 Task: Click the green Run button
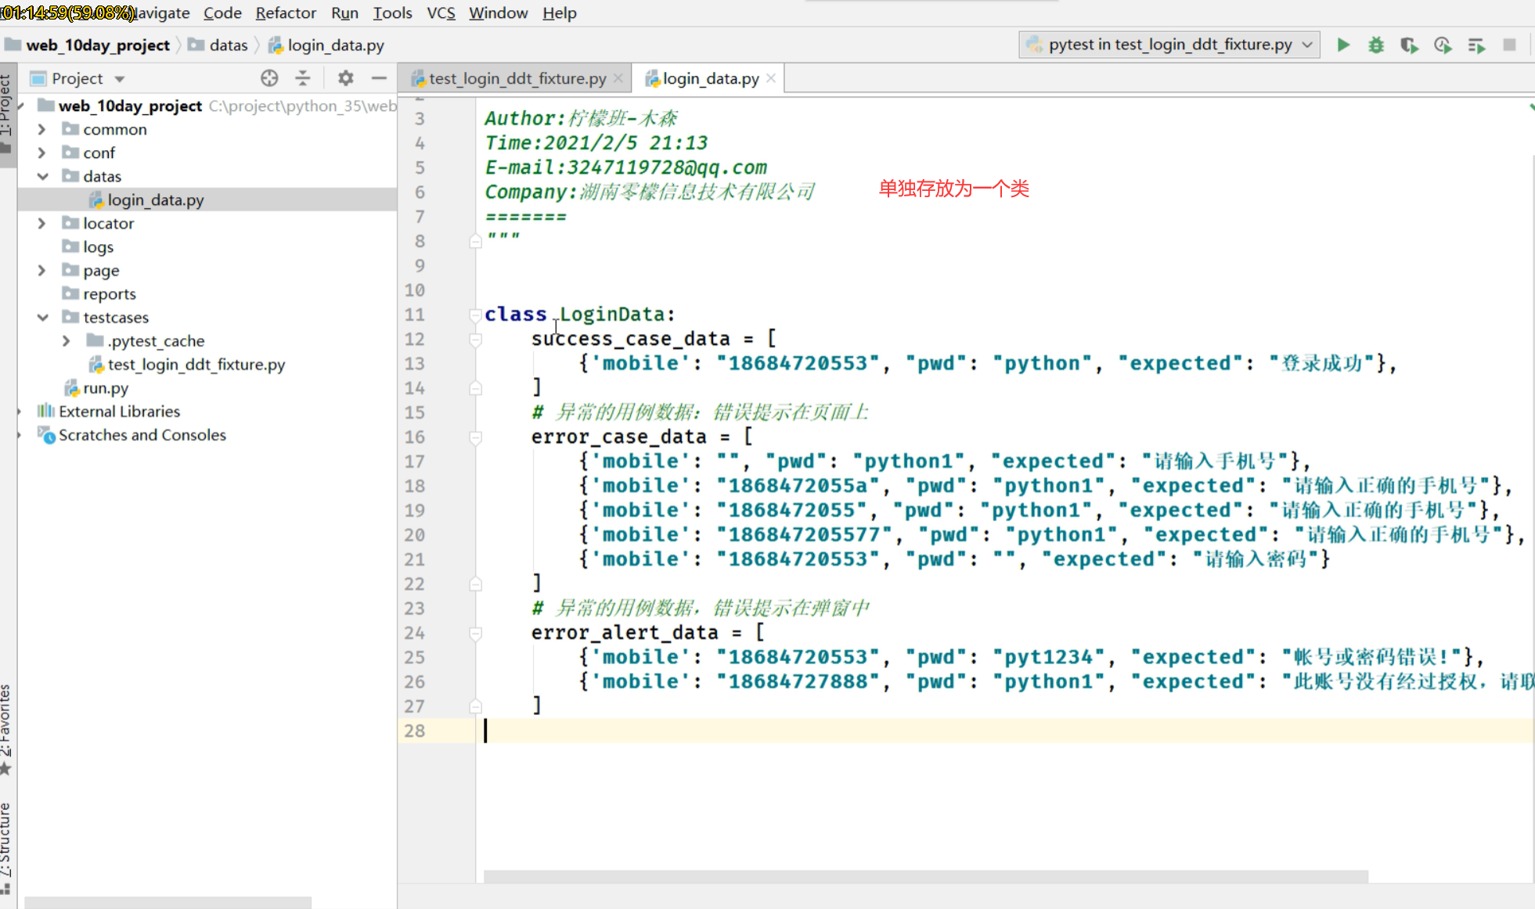coord(1343,45)
